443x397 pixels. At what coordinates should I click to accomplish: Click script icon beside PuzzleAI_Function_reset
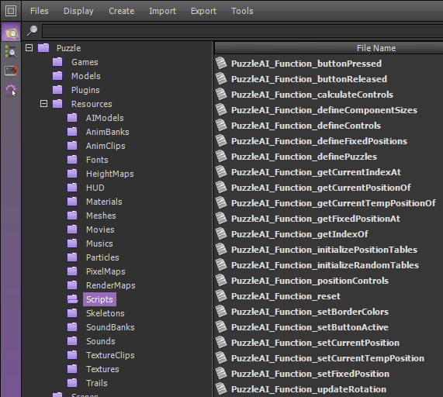(x=221, y=296)
